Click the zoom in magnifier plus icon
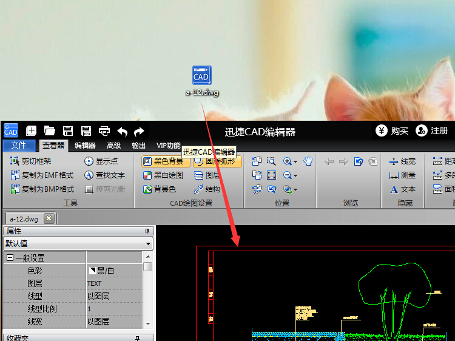The width and height of the screenshot is (455, 341). 288,161
